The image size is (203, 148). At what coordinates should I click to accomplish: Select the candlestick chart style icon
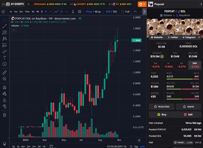(x=61, y=12)
